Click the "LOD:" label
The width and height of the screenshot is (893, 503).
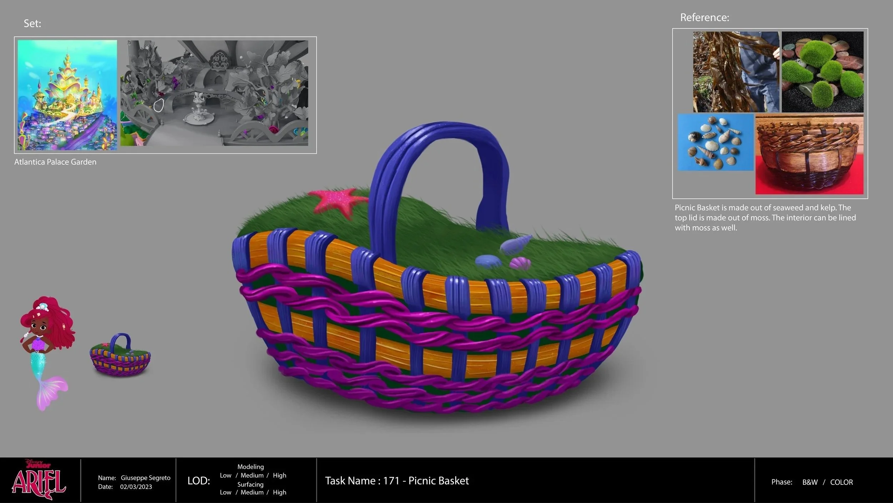pos(199,481)
